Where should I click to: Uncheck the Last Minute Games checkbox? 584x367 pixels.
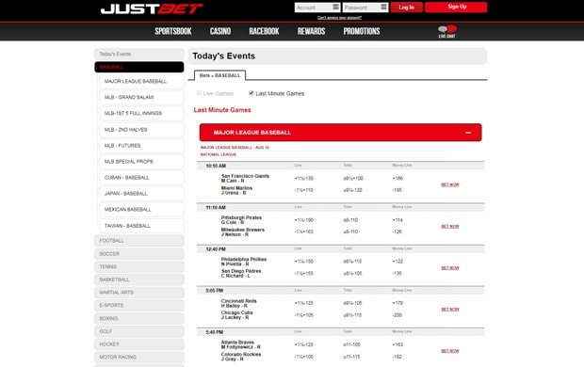[x=251, y=93]
